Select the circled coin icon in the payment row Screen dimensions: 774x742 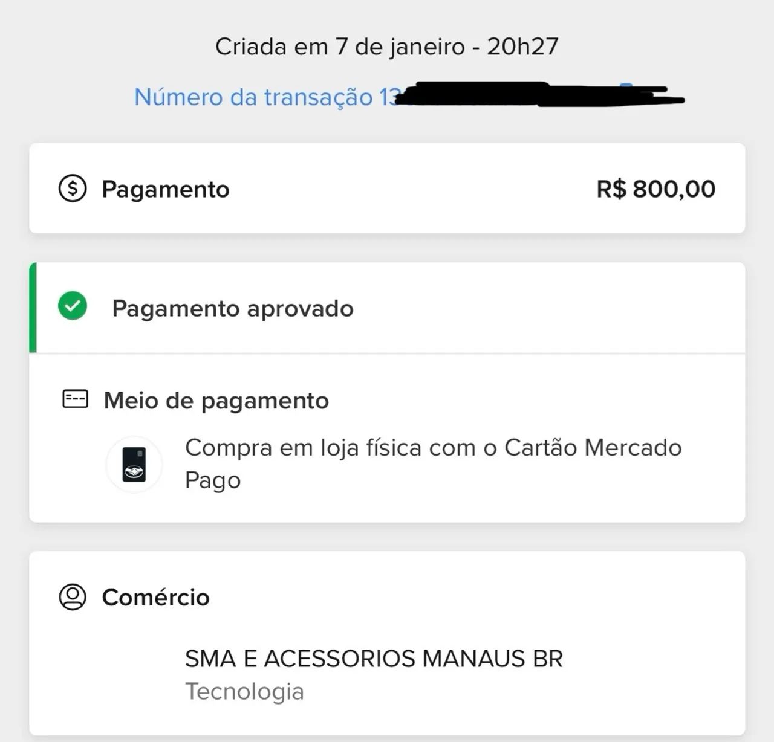point(72,189)
